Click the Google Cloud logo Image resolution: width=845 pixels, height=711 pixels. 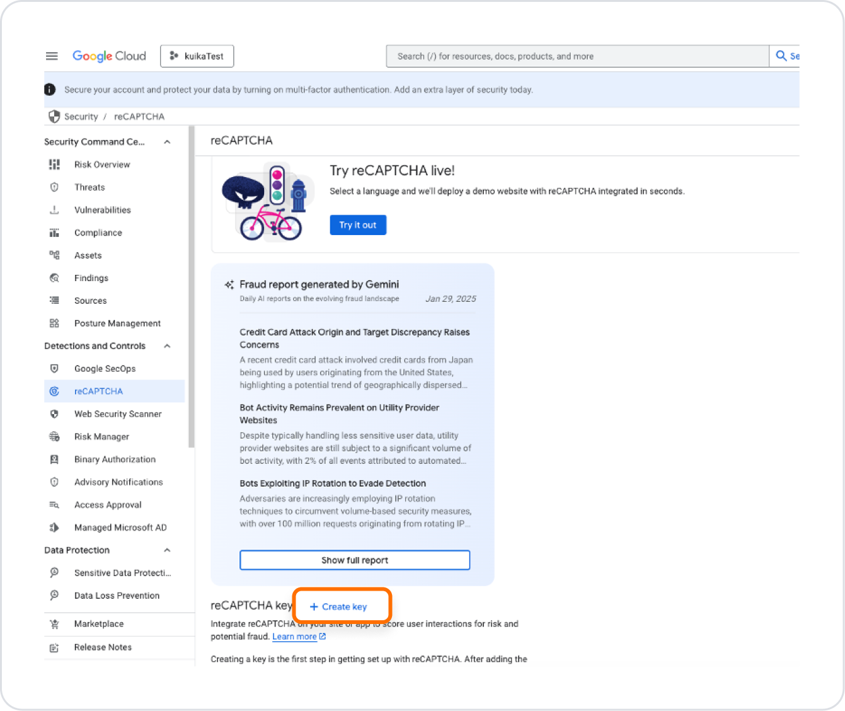point(109,56)
